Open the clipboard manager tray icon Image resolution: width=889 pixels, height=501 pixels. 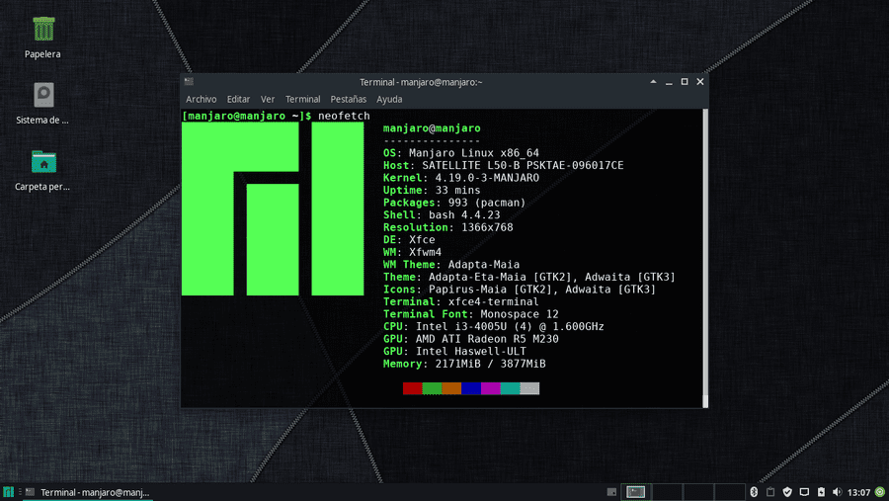click(769, 492)
